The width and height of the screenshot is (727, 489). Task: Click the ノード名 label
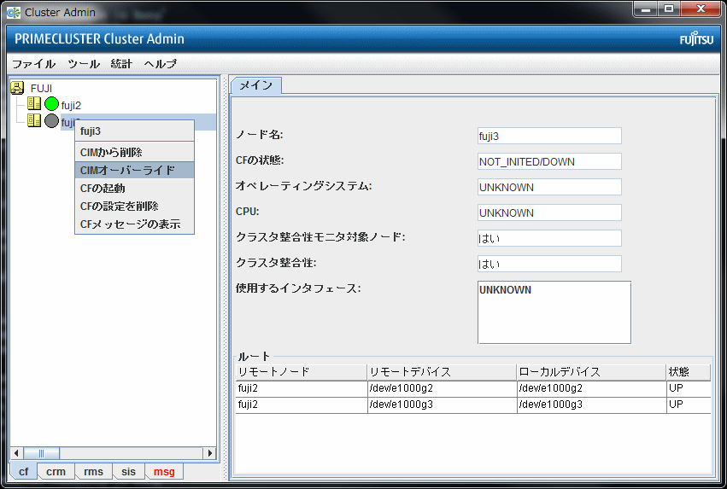coord(259,135)
